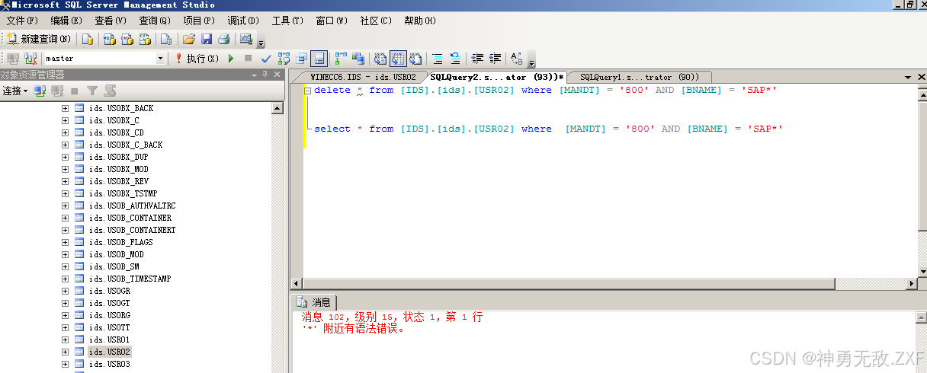Screen dimensions: 927x373
Task: Toggle auto-hide pin on Object Explorer
Action: click(265, 75)
